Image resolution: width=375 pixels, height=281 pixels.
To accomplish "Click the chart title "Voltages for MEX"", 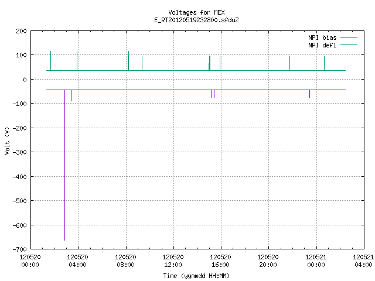I will coord(196,12).
